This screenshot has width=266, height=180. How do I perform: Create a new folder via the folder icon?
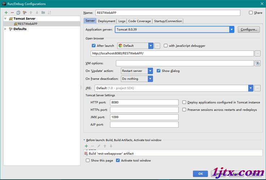point(43,13)
